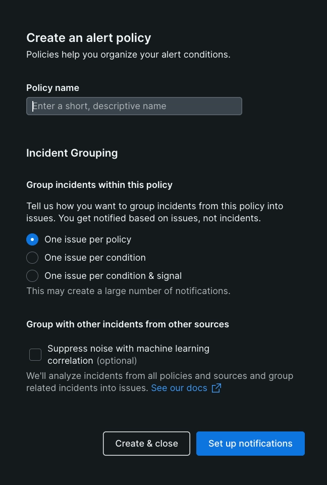Continue with Set up notifications button
327x485 pixels.
(250, 444)
